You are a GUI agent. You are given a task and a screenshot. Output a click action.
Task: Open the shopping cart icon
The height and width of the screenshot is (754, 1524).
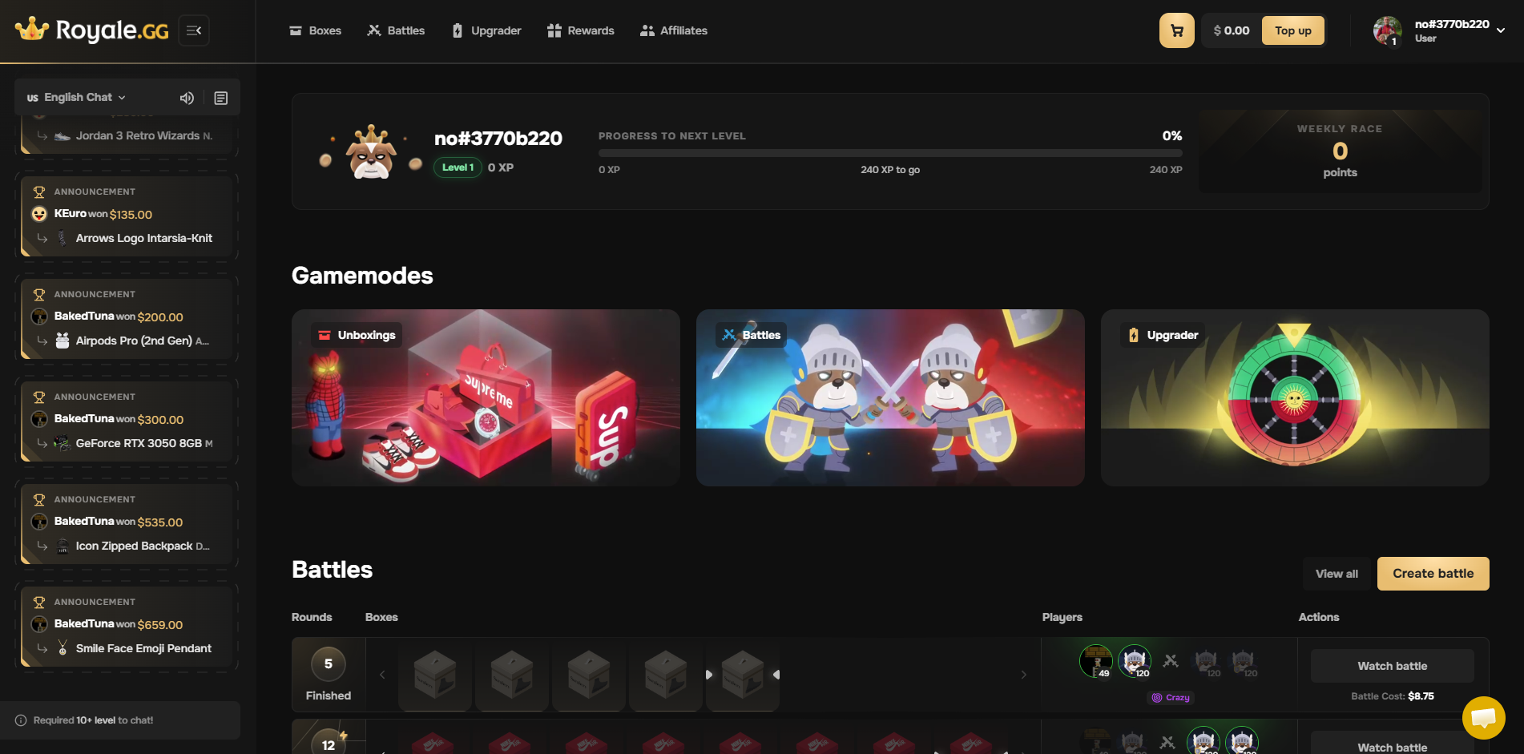1176,30
